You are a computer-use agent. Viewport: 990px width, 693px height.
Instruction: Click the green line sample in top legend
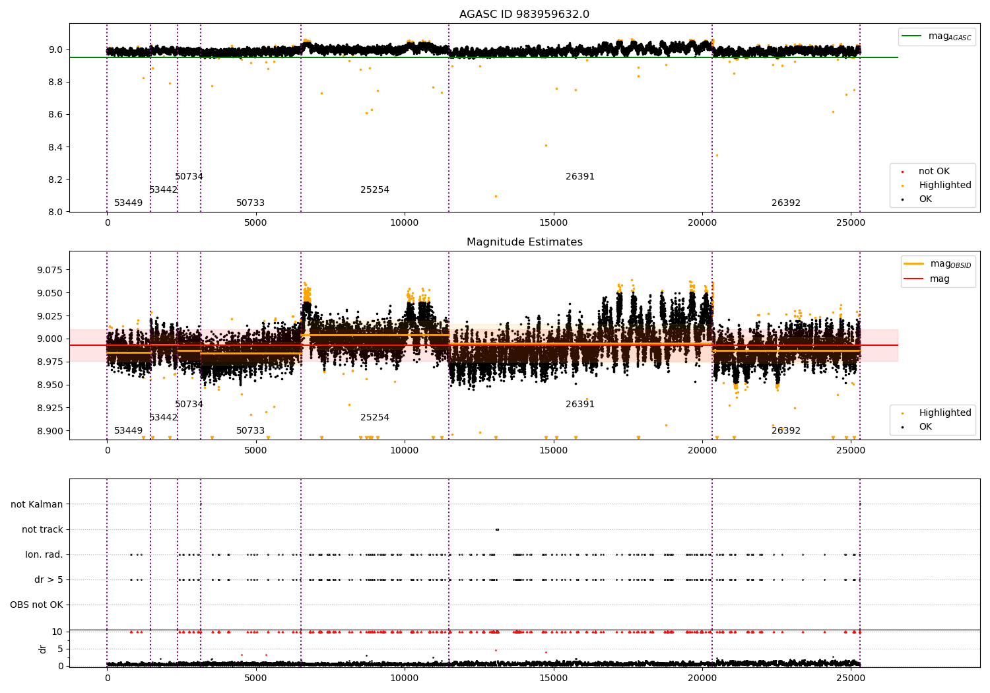[912, 36]
